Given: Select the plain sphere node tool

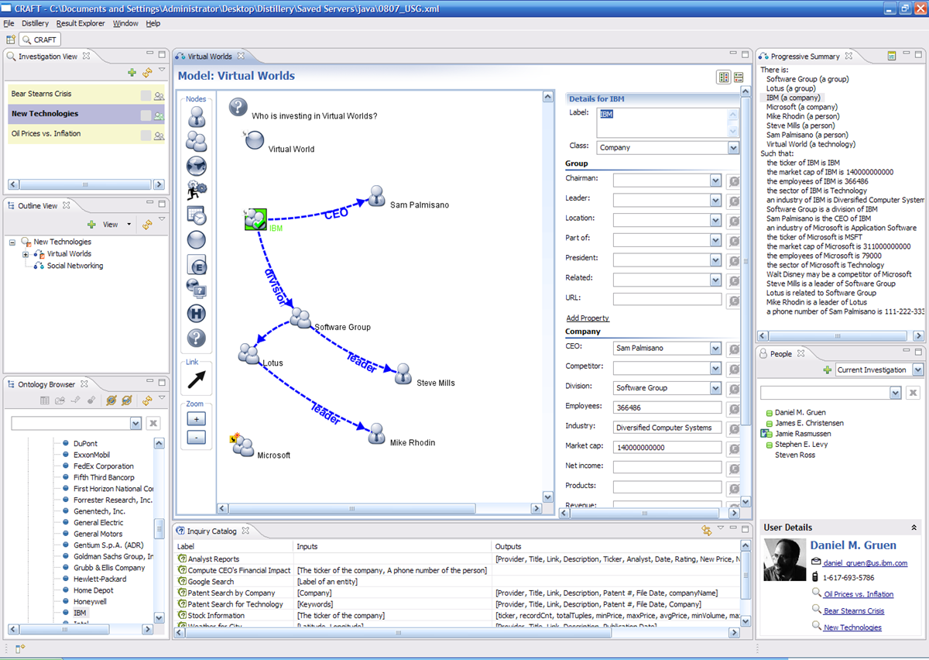Looking at the screenshot, I should pos(197,239).
